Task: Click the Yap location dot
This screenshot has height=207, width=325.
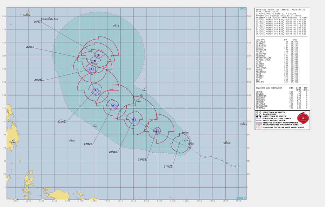Action: 95,125
